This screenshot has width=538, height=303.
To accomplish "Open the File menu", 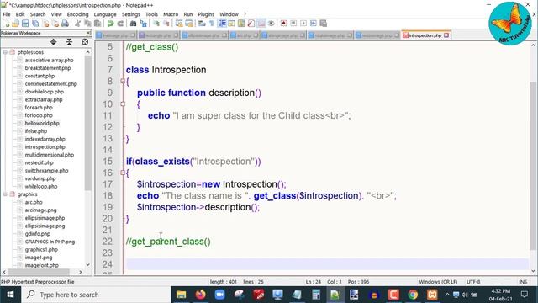I will [7, 14].
